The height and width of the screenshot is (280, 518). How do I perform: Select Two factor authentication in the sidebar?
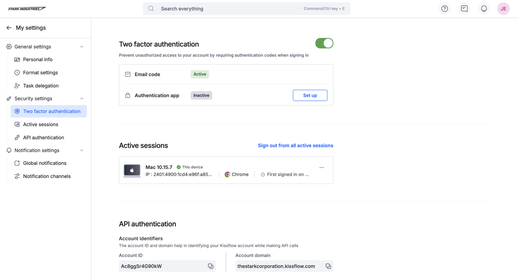tap(48, 111)
